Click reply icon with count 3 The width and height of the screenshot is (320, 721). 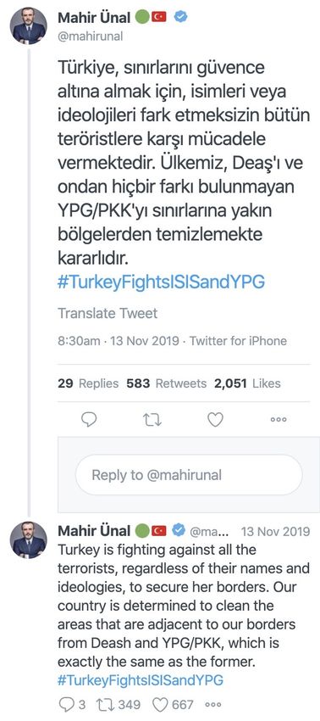click(x=71, y=704)
